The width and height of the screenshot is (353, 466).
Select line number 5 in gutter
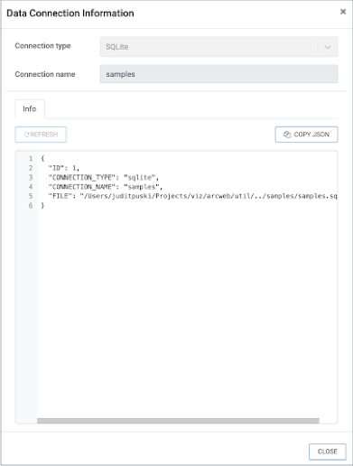[x=31, y=196]
